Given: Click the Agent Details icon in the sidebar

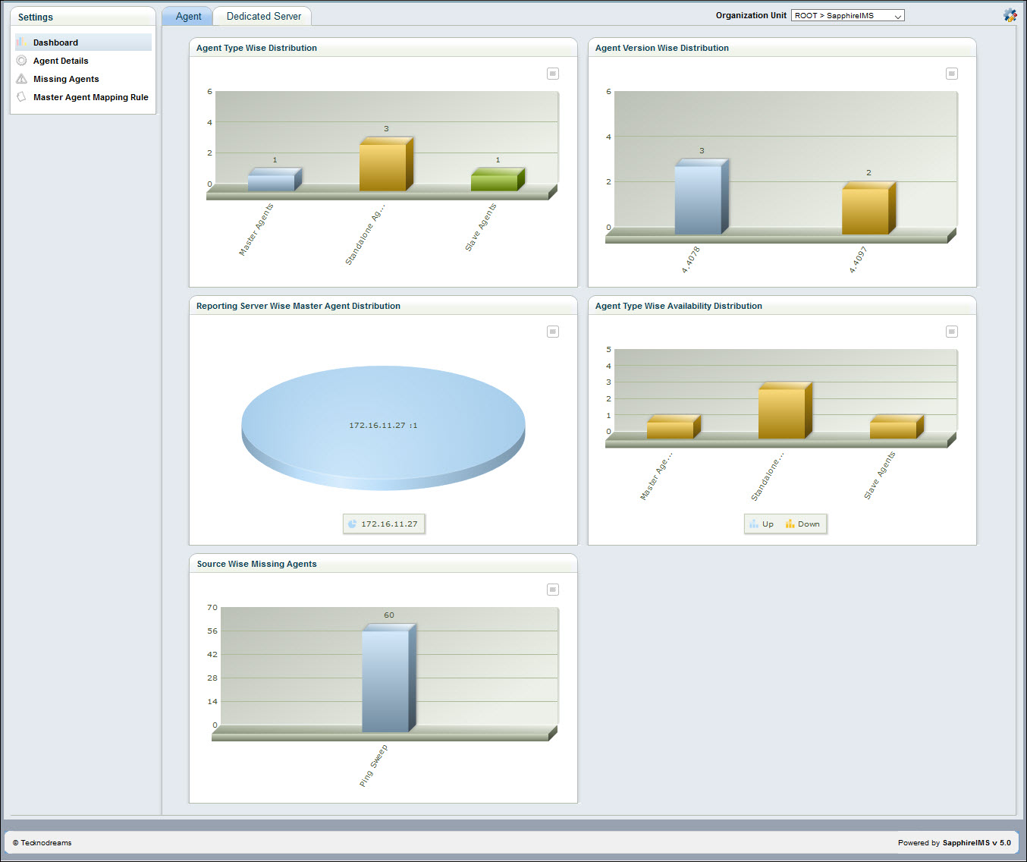Looking at the screenshot, I should click(20, 61).
